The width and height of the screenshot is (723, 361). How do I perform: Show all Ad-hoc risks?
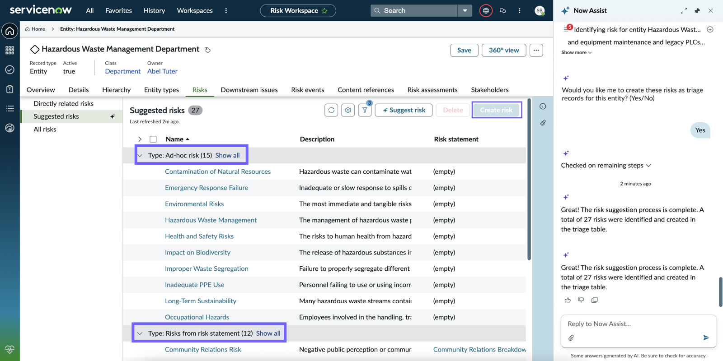(x=227, y=155)
